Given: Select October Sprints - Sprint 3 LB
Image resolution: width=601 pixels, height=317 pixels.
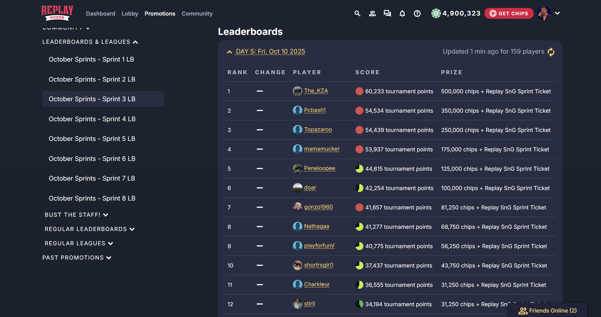Looking at the screenshot, I should click(103, 99).
